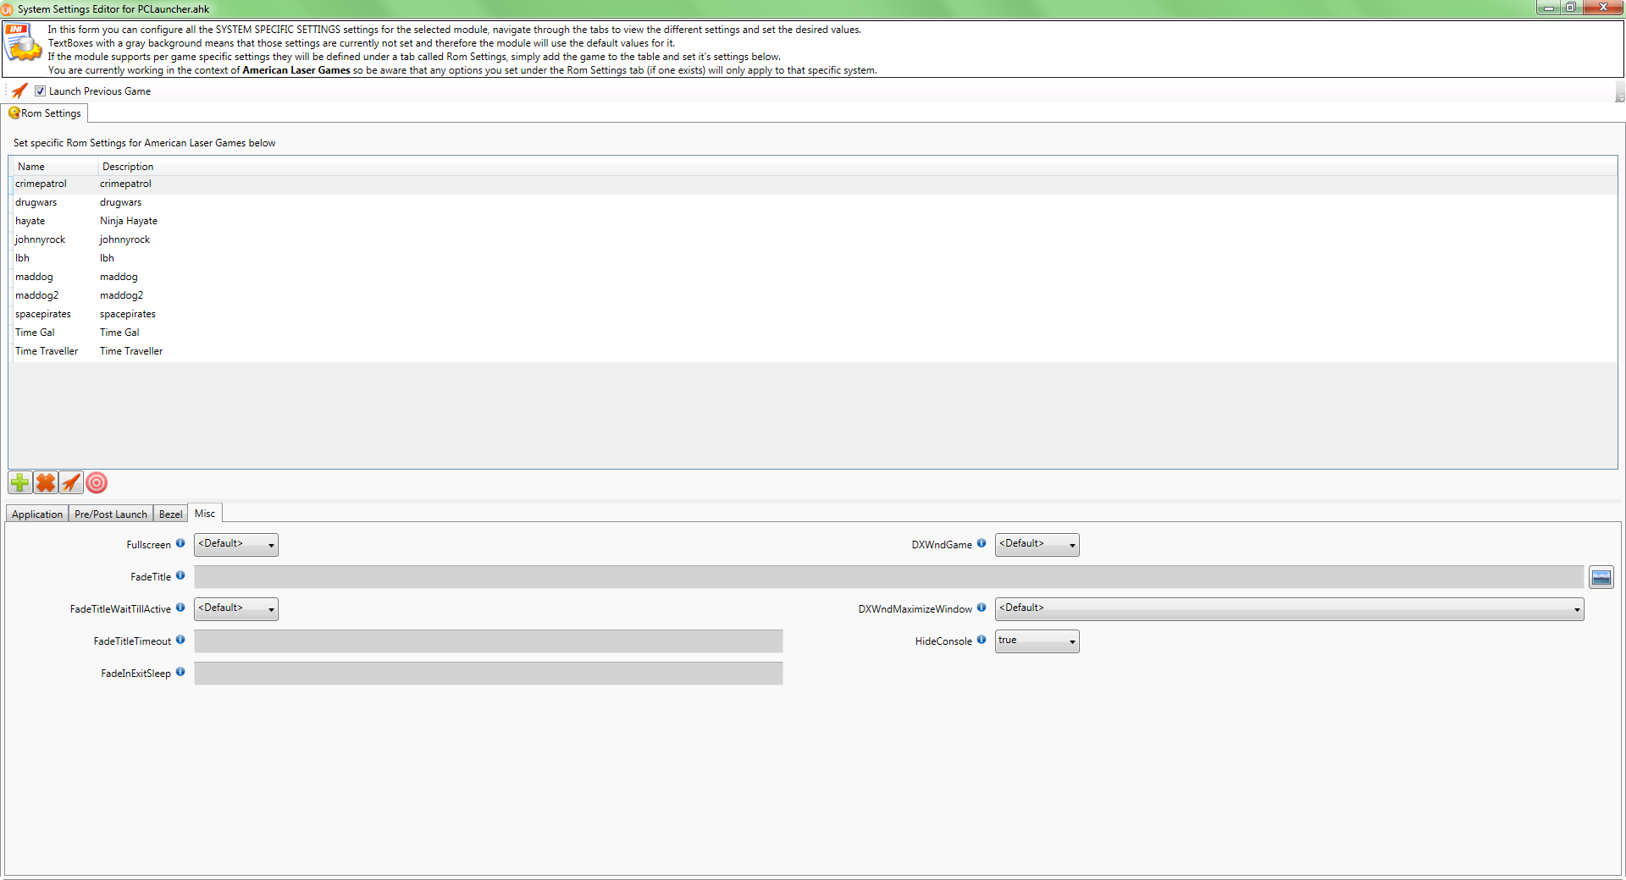Switch to the Application tab
The width and height of the screenshot is (1626, 880).
pyautogui.click(x=37, y=514)
